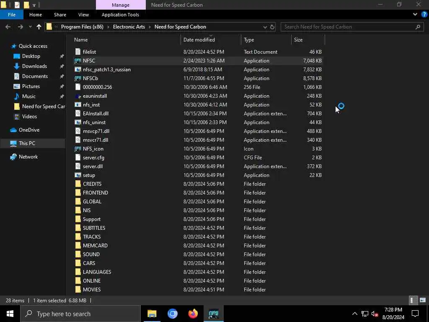
Task: Select the eauninstall application icon
Action: pos(78,96)
